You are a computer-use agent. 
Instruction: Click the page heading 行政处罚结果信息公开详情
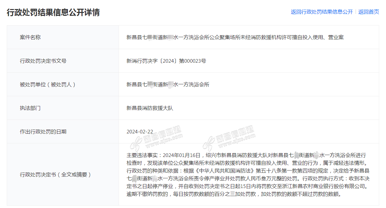[53, 12]
